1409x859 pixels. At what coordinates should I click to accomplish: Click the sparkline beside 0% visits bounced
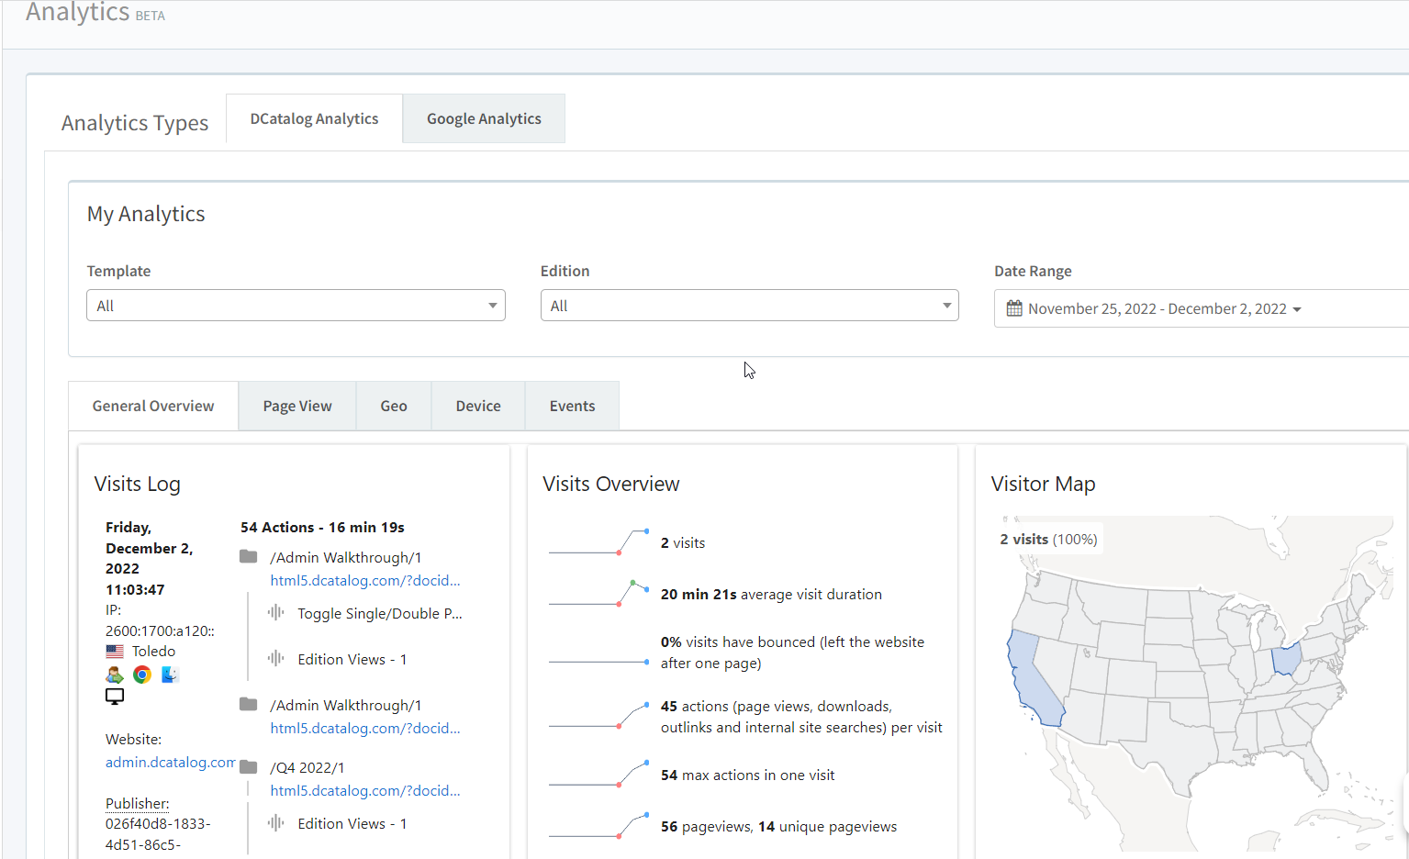[598, 662]
